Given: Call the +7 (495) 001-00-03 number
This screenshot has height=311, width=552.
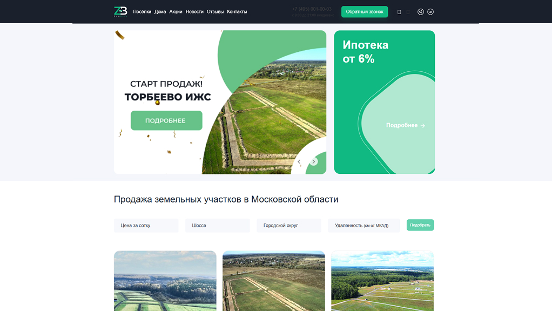Looking at the screenshot, I should click(x=312, y=9).
